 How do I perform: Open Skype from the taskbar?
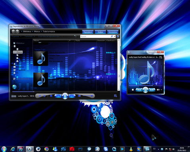[106, 149]
